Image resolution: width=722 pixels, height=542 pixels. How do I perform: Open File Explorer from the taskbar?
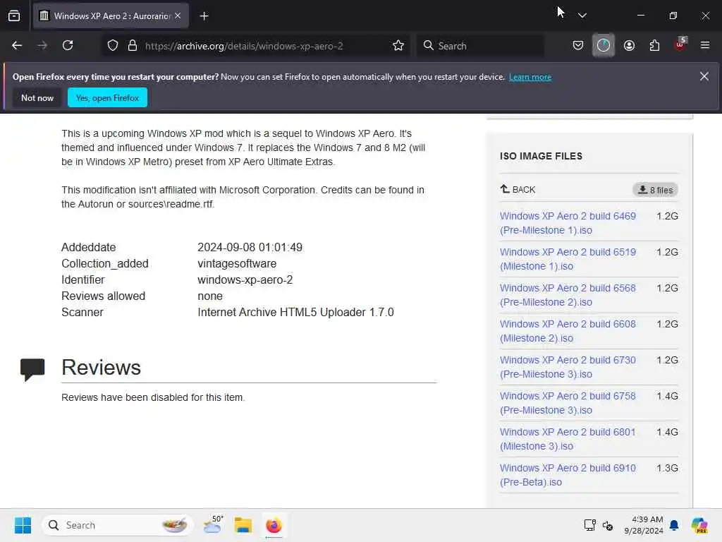243,525
